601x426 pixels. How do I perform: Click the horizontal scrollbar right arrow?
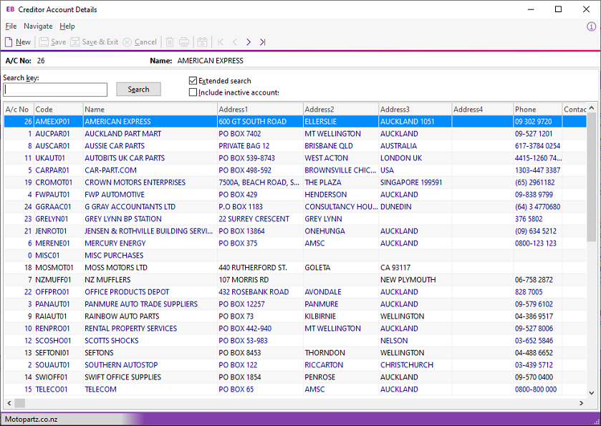[x=582, y=403]
